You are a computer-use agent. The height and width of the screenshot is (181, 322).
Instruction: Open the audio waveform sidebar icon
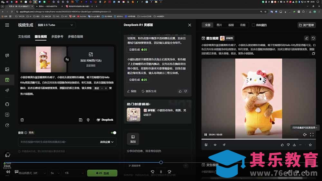(x=7, y=90)
